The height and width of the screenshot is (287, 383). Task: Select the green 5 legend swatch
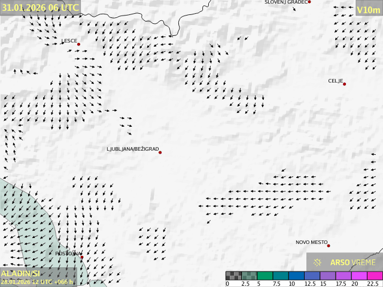(x=265, y=276)
